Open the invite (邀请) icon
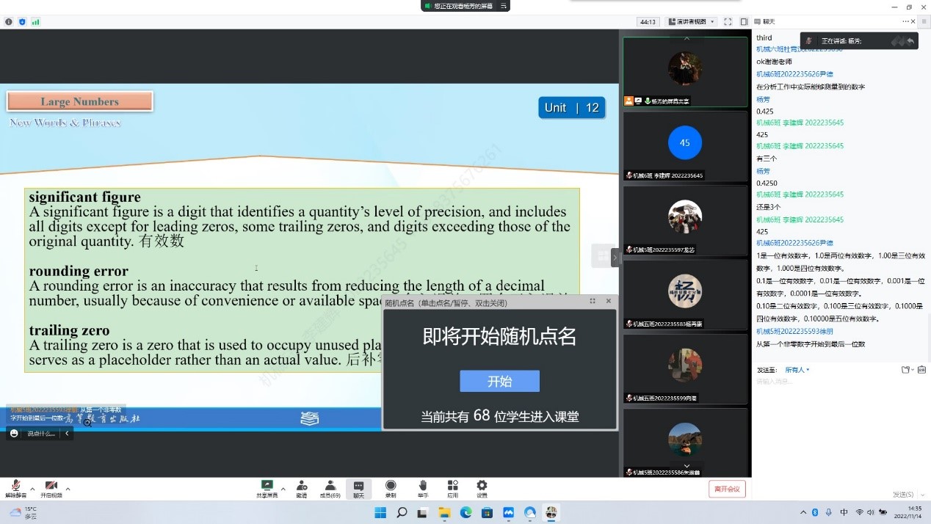Image resolution: width=931 pixels, height=524 pixels. [302, 489]
